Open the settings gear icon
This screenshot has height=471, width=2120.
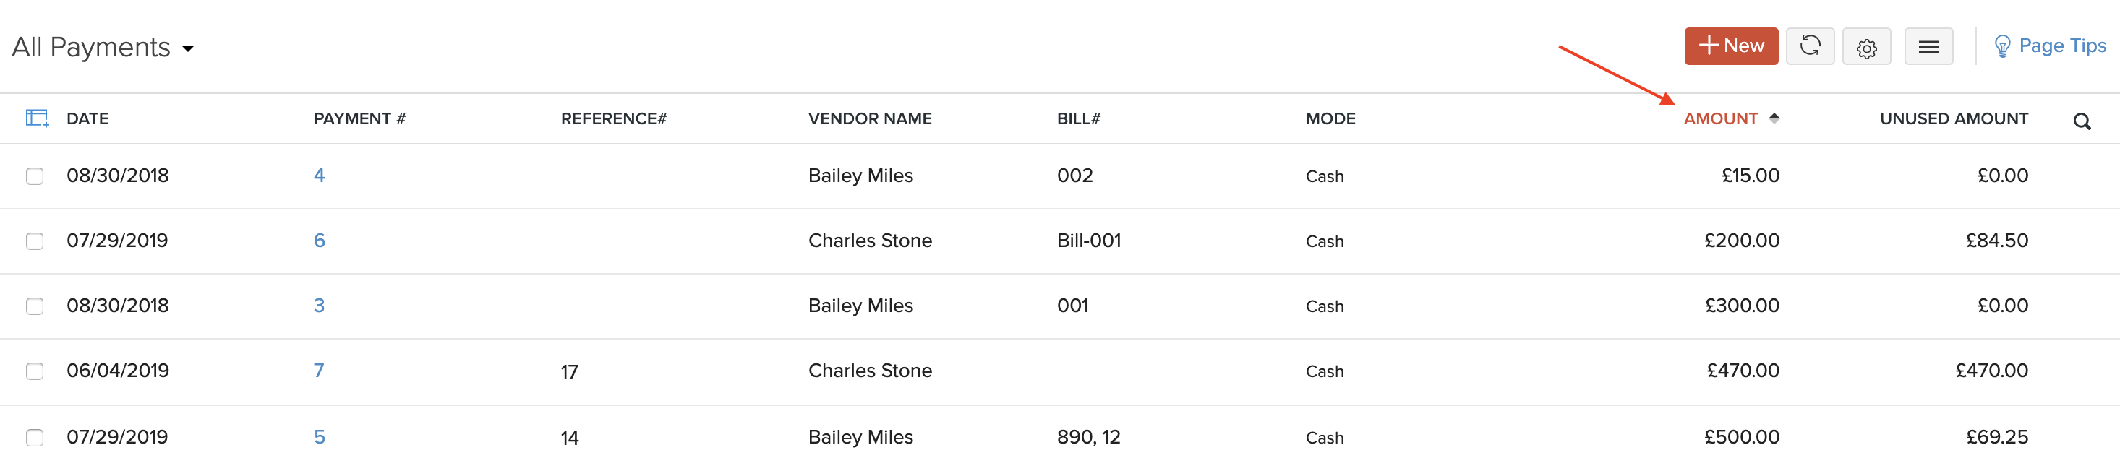(x=1865, y=48)
